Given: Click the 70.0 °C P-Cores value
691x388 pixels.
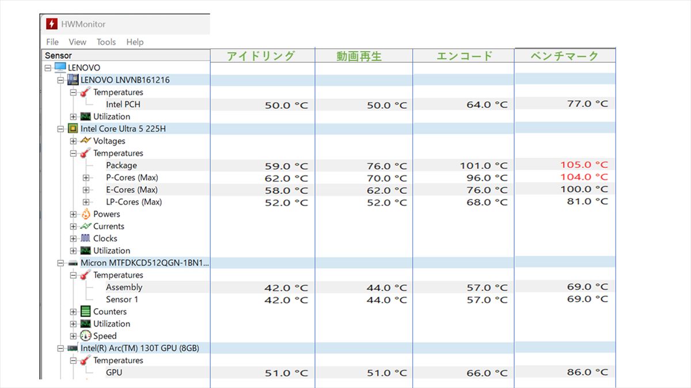Looking at the screenshot, I should tap(387, 179).
